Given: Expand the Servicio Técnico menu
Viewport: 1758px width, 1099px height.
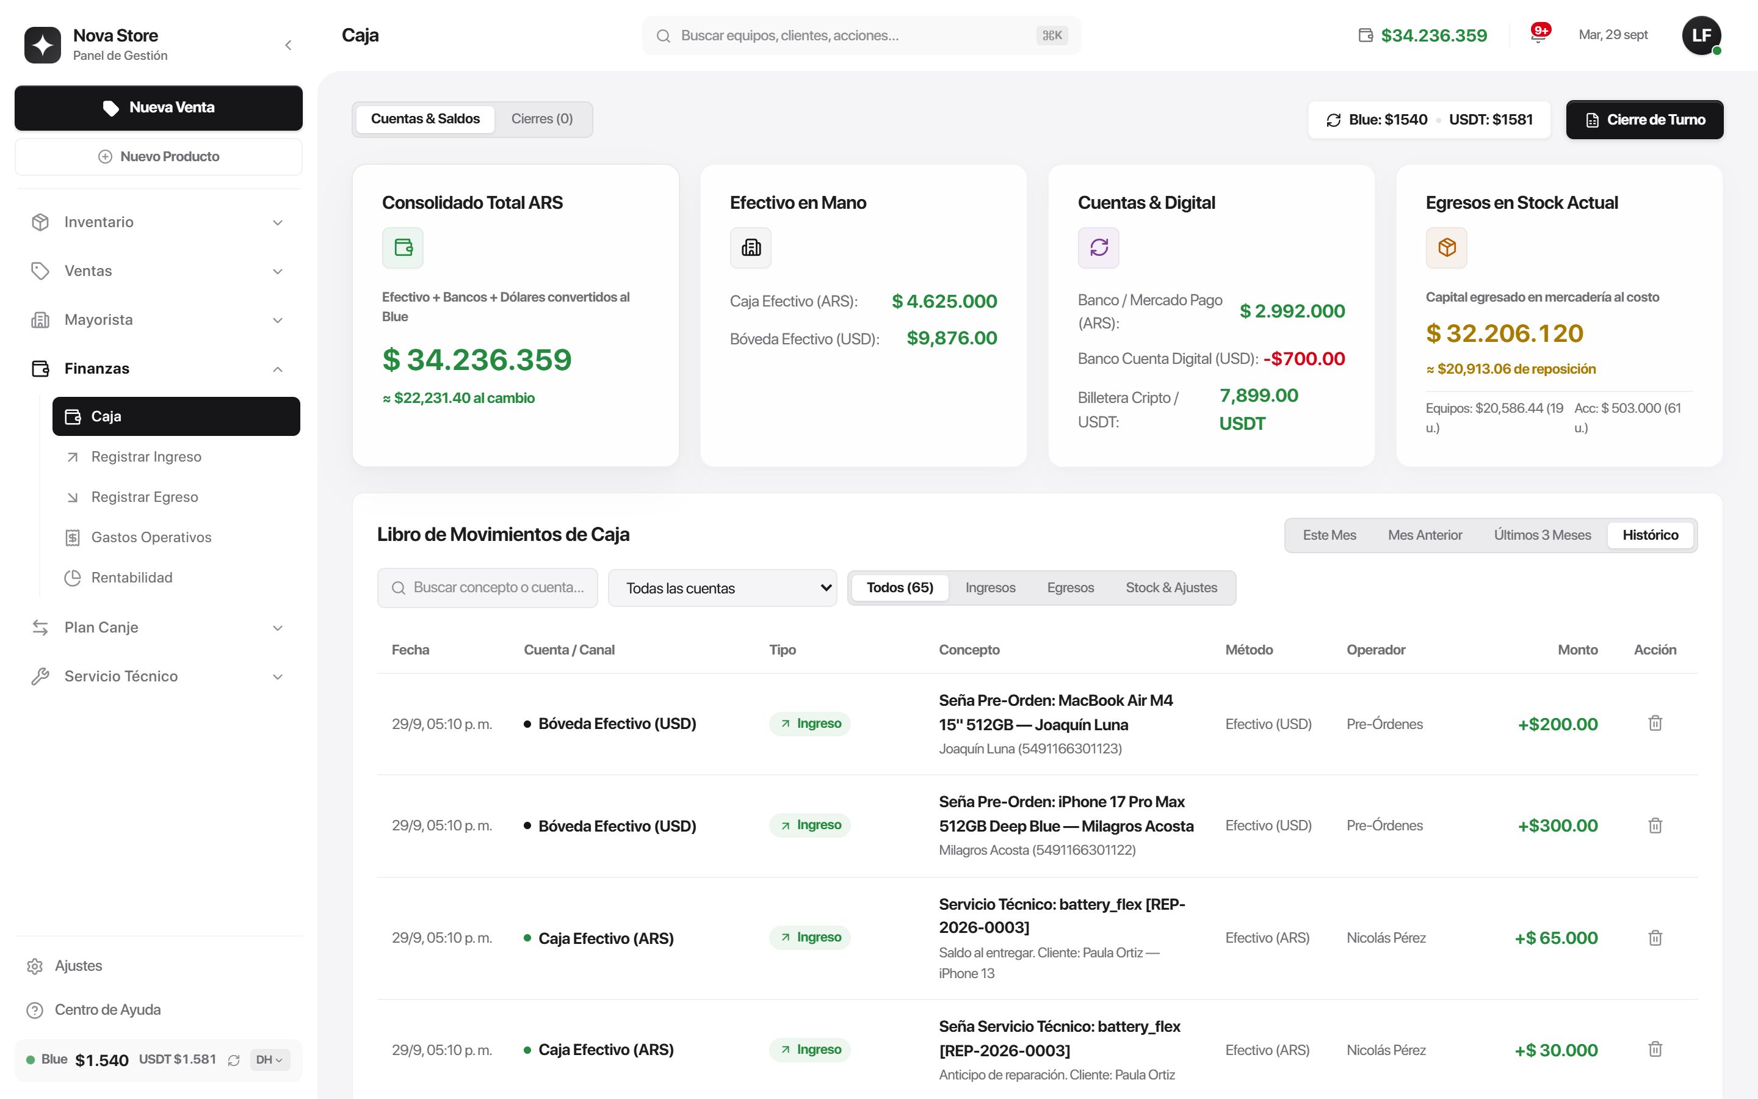Looking at the screenshot, I should click(158, 676).
